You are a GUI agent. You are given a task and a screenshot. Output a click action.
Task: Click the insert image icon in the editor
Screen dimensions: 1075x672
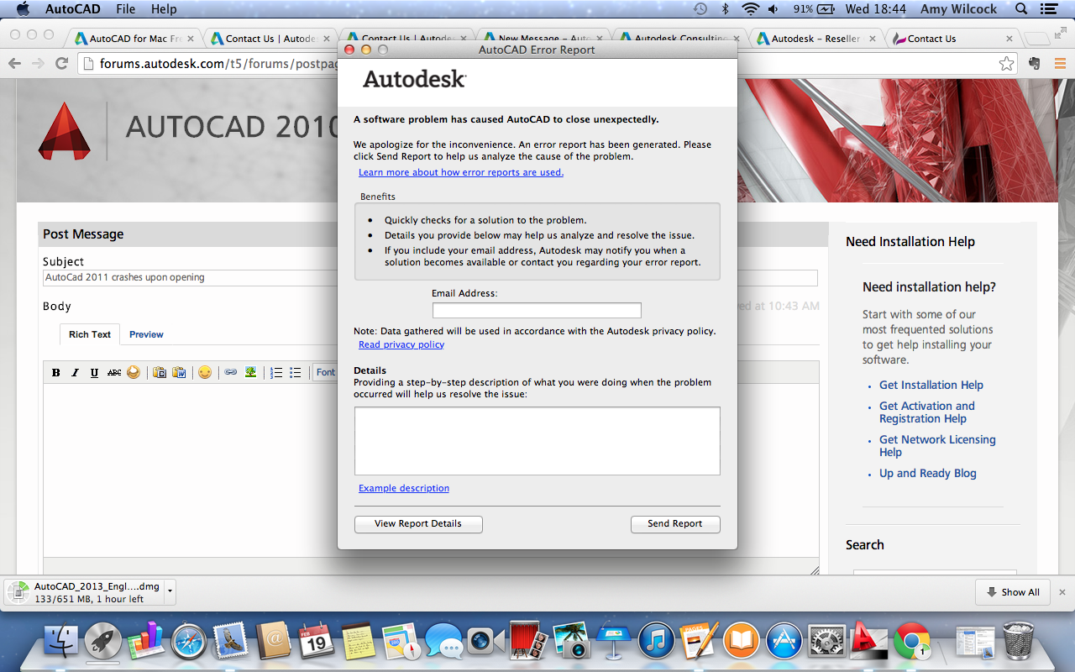tap(250, 372)
